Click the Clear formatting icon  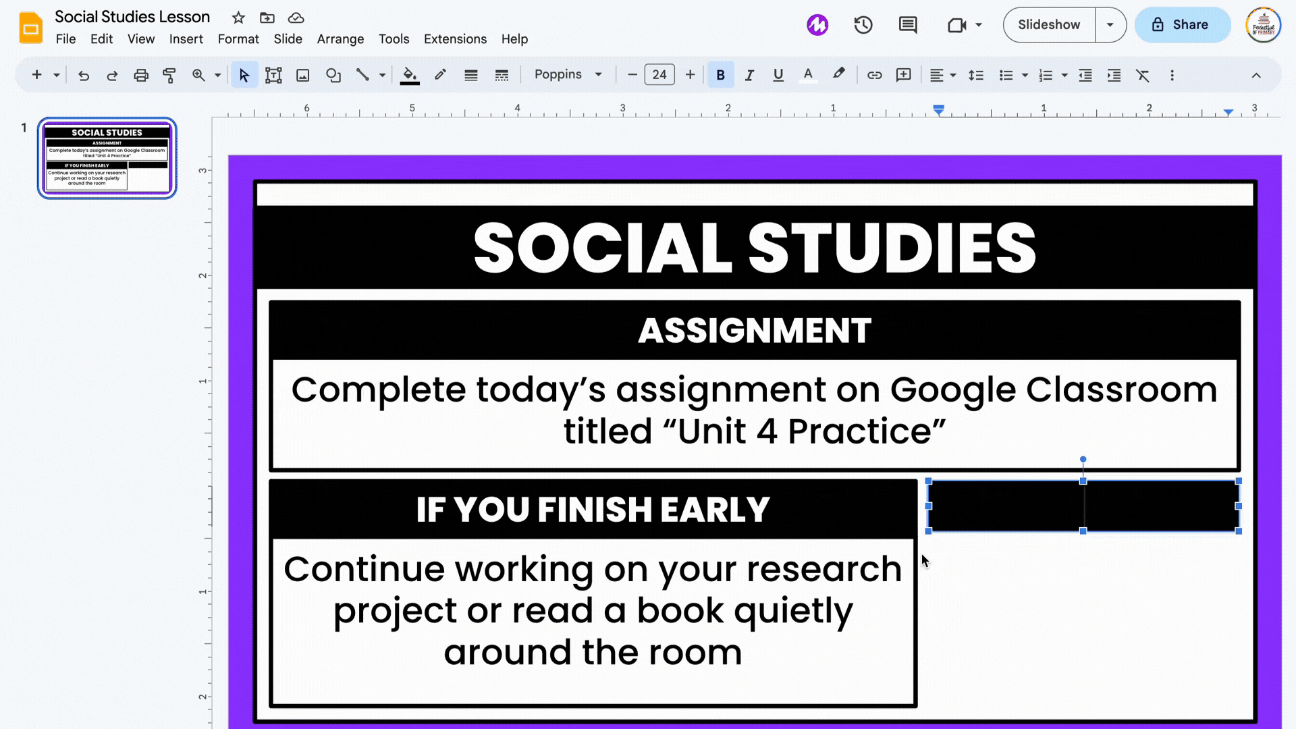[1142, 75]
